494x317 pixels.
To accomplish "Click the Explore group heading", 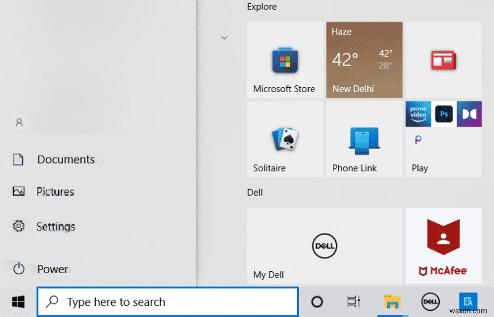I will (x=261, y=7).
